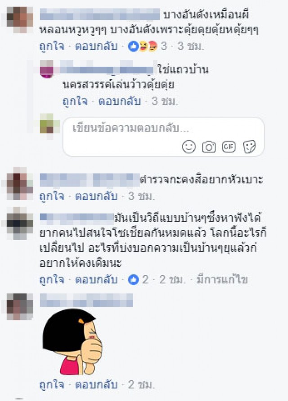View likes on the long comment
Screen dimensions: 288x401
tap(138, 279)
